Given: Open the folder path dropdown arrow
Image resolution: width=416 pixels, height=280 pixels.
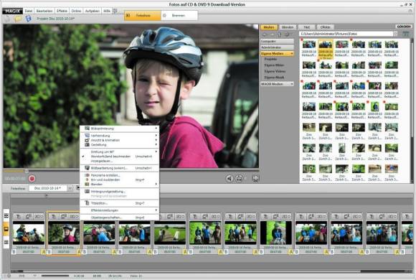Looking at the screenshot, I should pyautogui.click(x=395, y=34).
